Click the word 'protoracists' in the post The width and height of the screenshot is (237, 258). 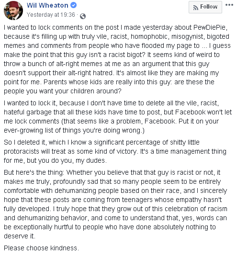click(22, 151)
